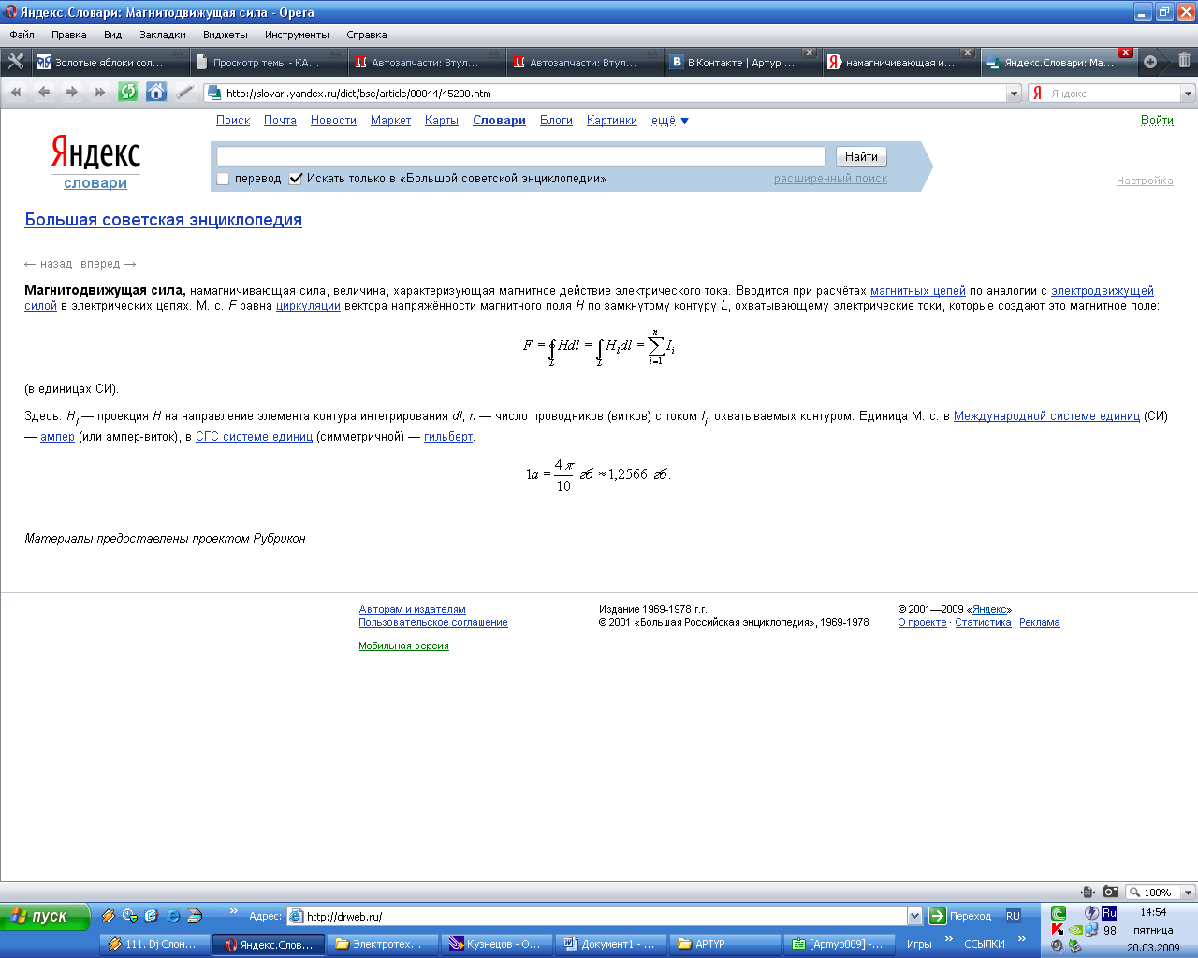Open the Большая советская энциклопедия link
This screenshot has height=958, width=1198.
click(x=163, y=220)
